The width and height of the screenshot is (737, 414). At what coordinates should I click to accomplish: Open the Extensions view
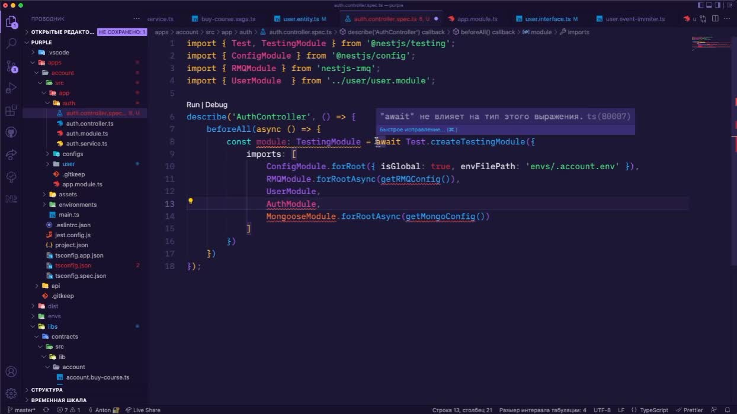[11, 111]
